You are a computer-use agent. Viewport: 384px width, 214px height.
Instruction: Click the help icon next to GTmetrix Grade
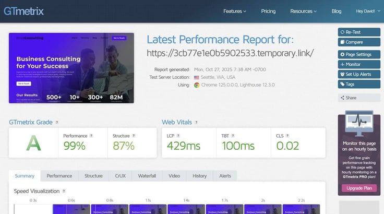(57, 122)
